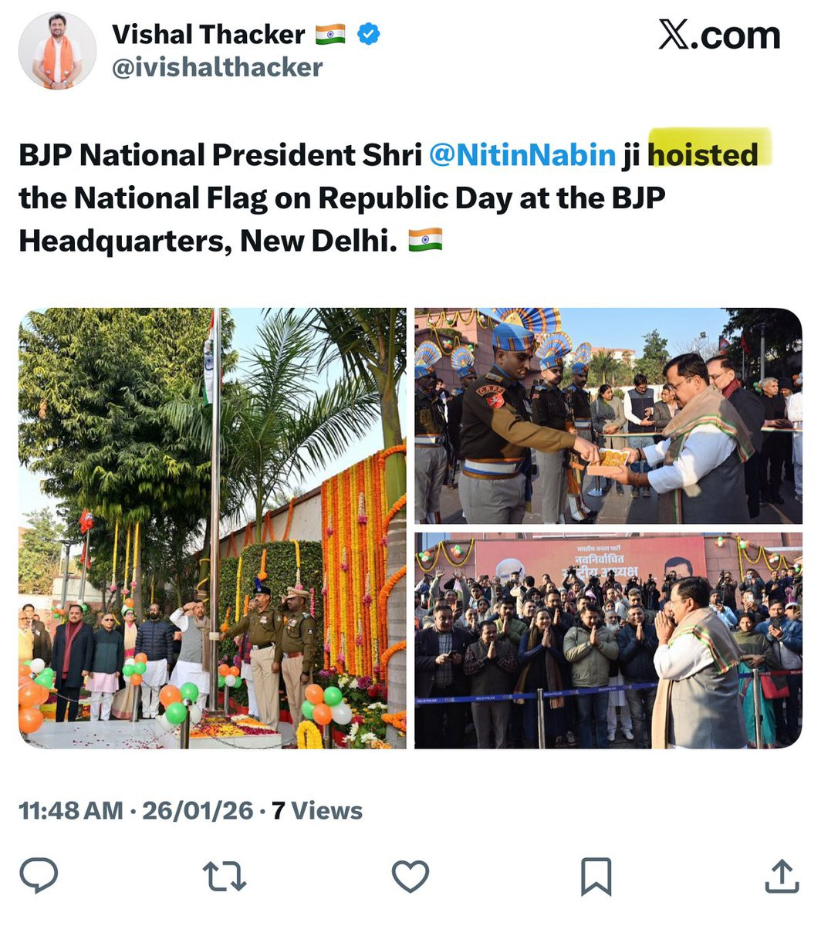Open the top-right photo of sweets being offered

[x=608, y=417]
